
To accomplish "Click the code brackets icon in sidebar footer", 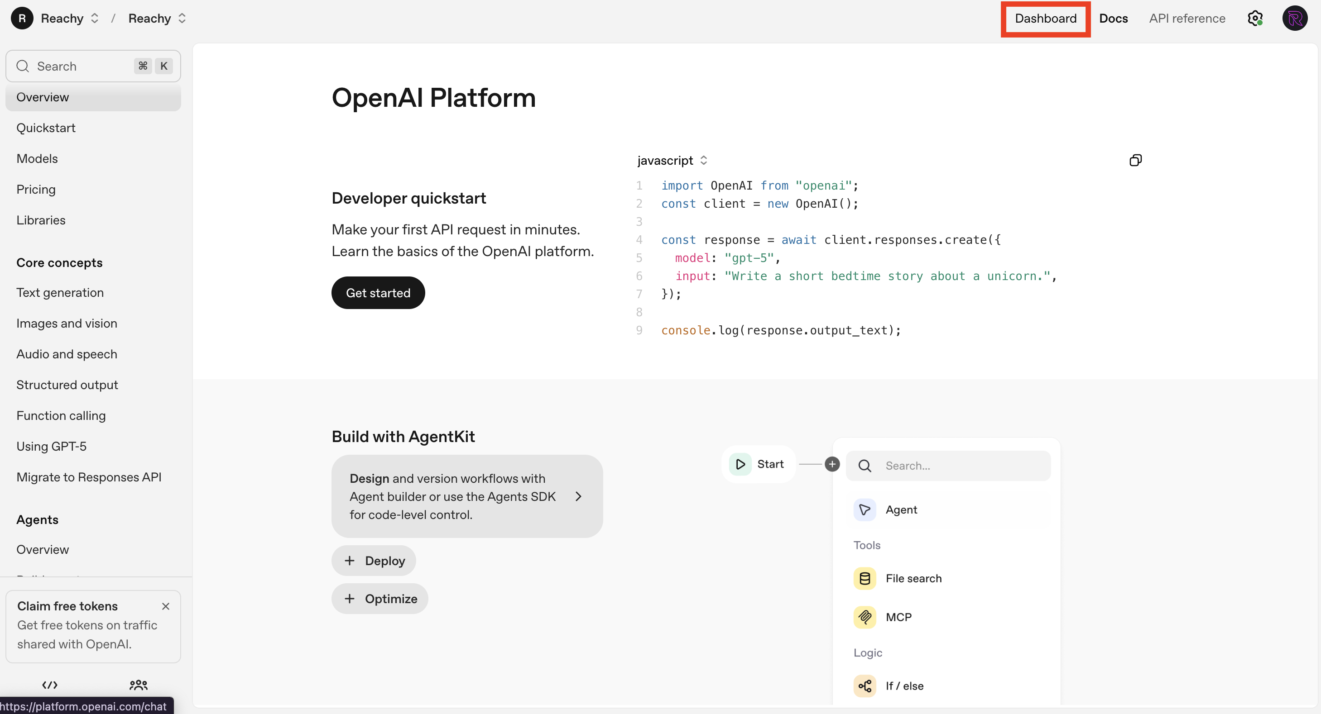I will tap(50, 685).
